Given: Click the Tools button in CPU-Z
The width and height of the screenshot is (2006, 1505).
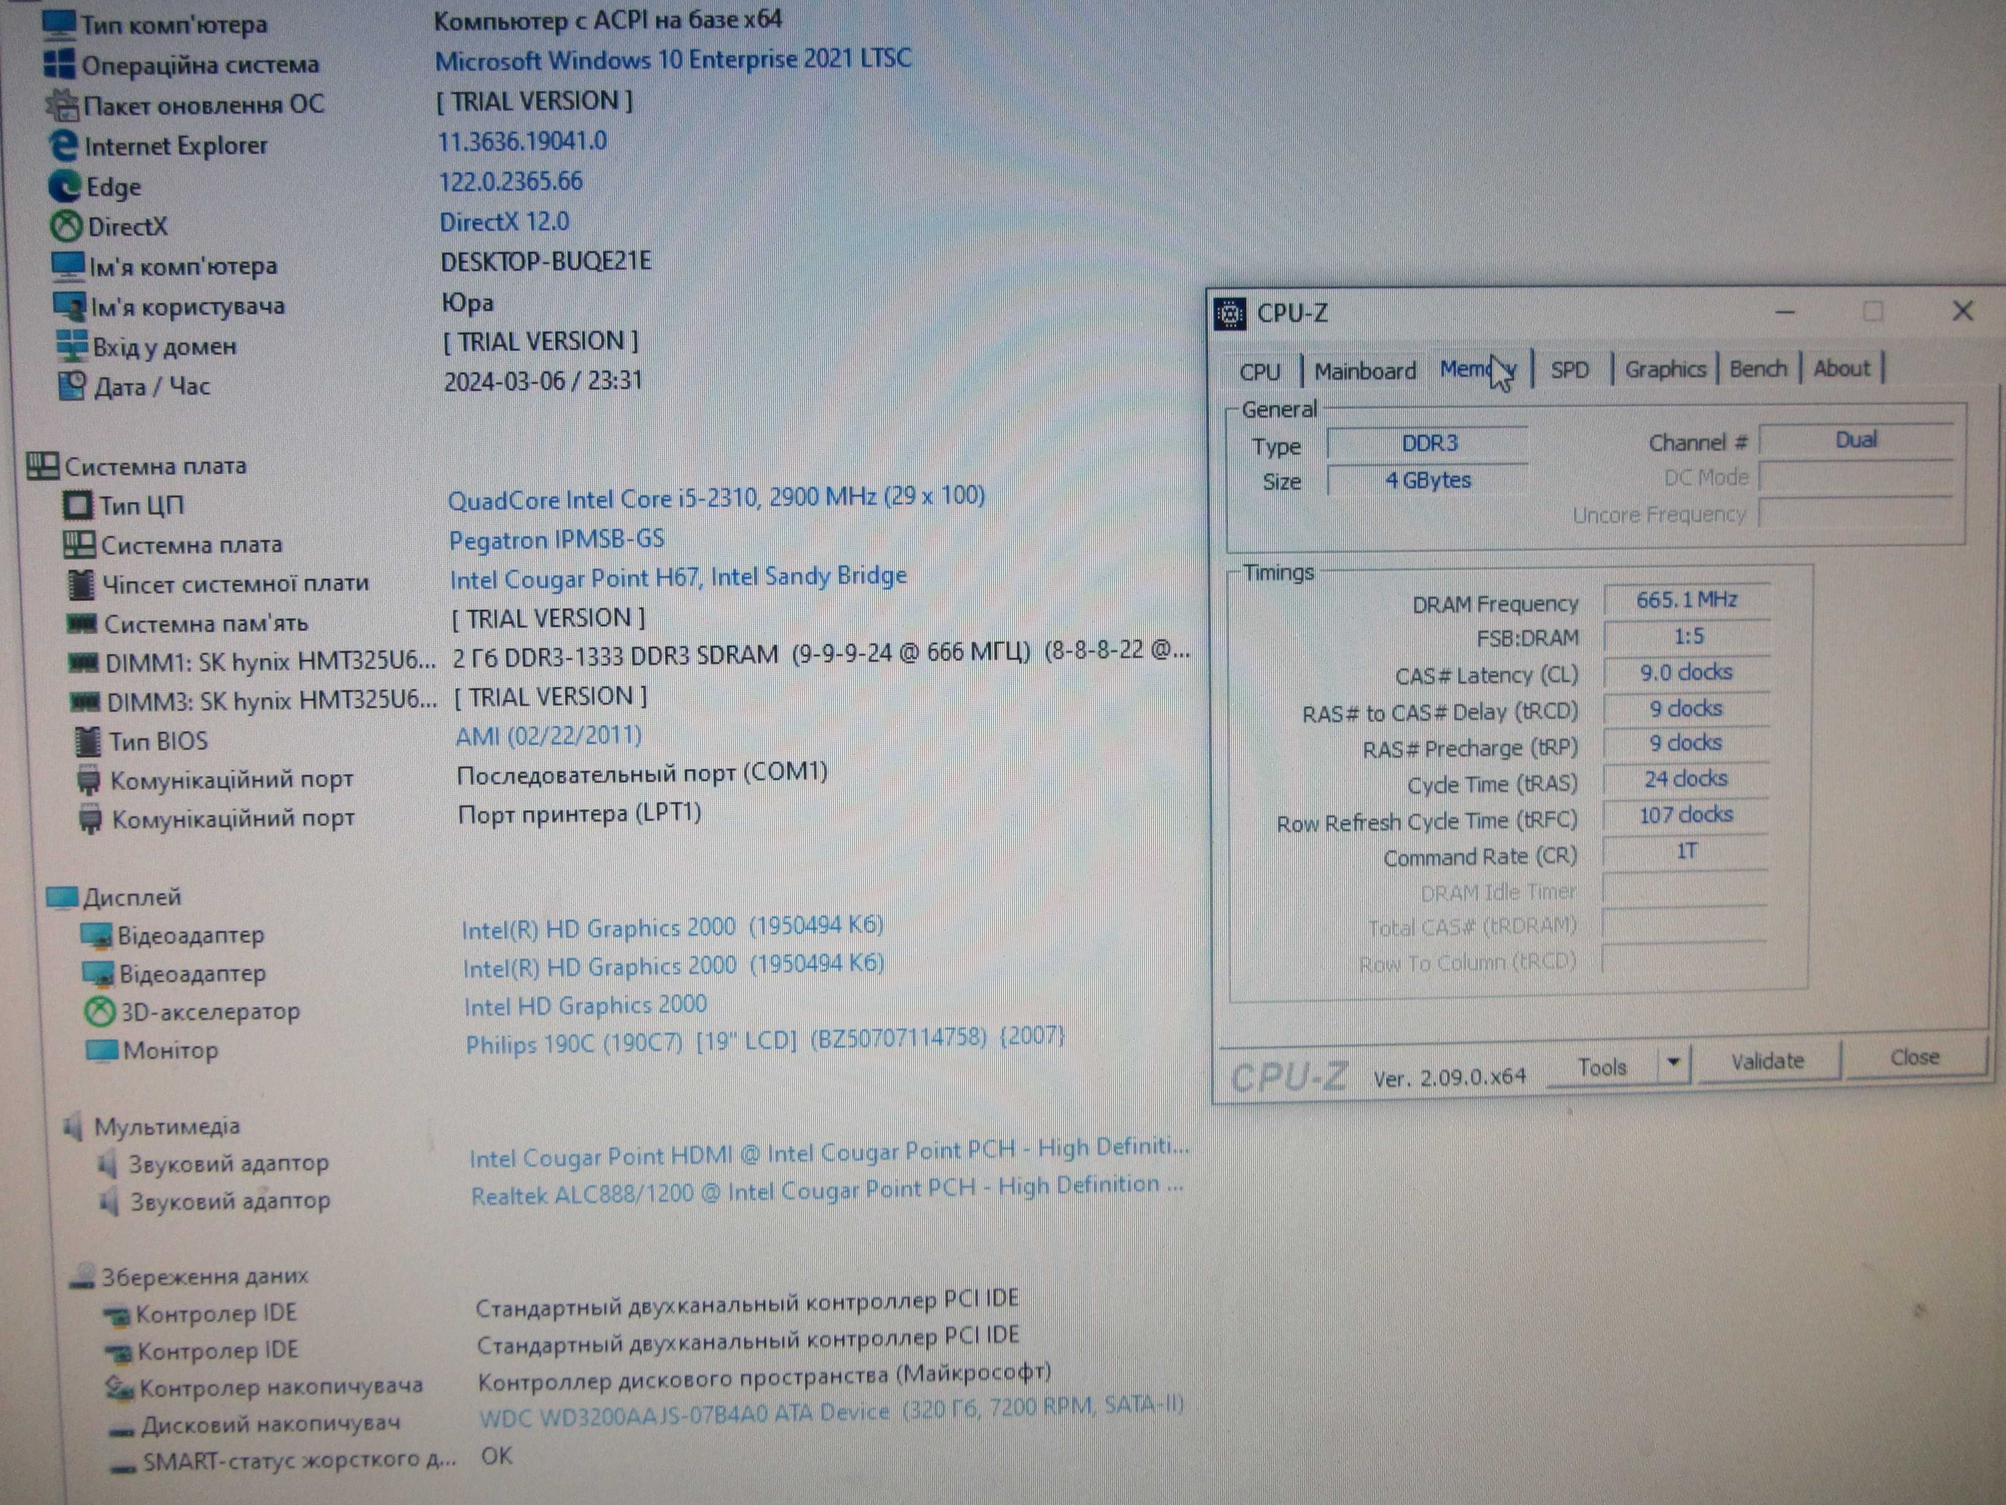Looking at the screenshot, I should click(1602, 1067).
